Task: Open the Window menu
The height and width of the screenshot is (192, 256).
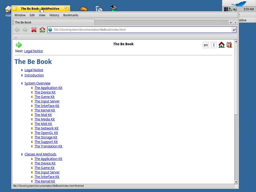Action: click(20, 15)
